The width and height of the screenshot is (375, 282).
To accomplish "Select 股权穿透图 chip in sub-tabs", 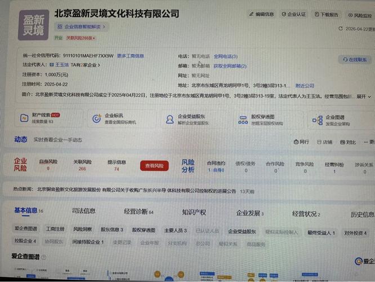I will coord(144,230).
